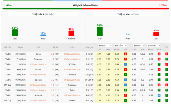Click T/X column T badge in Bologna row
Screen dimensions: 171x104
[167, 80]
